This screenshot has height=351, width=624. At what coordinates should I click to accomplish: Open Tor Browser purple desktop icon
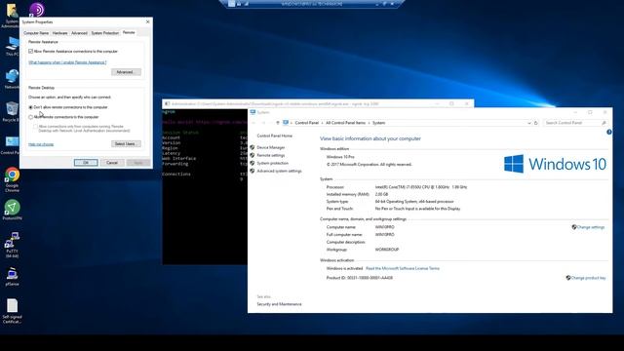[37, 9]
